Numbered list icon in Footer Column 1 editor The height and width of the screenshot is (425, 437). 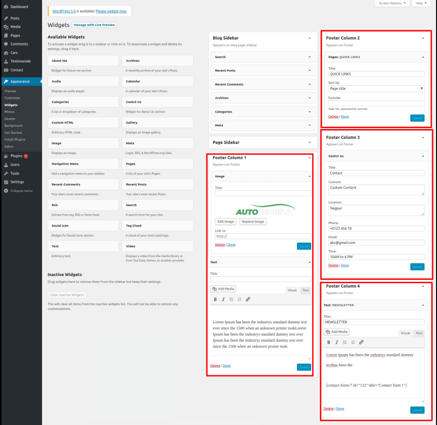(x=240, y=299)
